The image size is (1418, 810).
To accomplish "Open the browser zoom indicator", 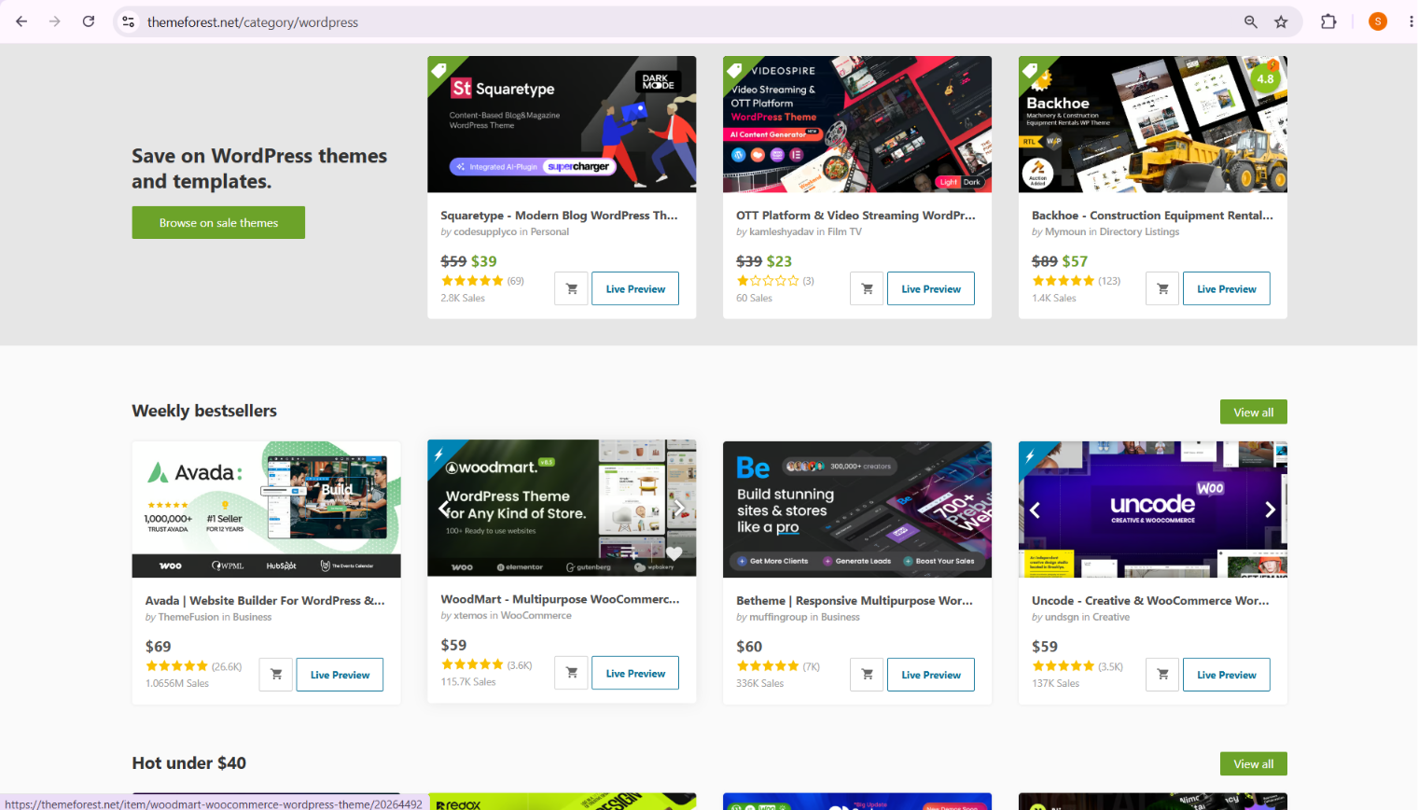I will point(1251,21).
